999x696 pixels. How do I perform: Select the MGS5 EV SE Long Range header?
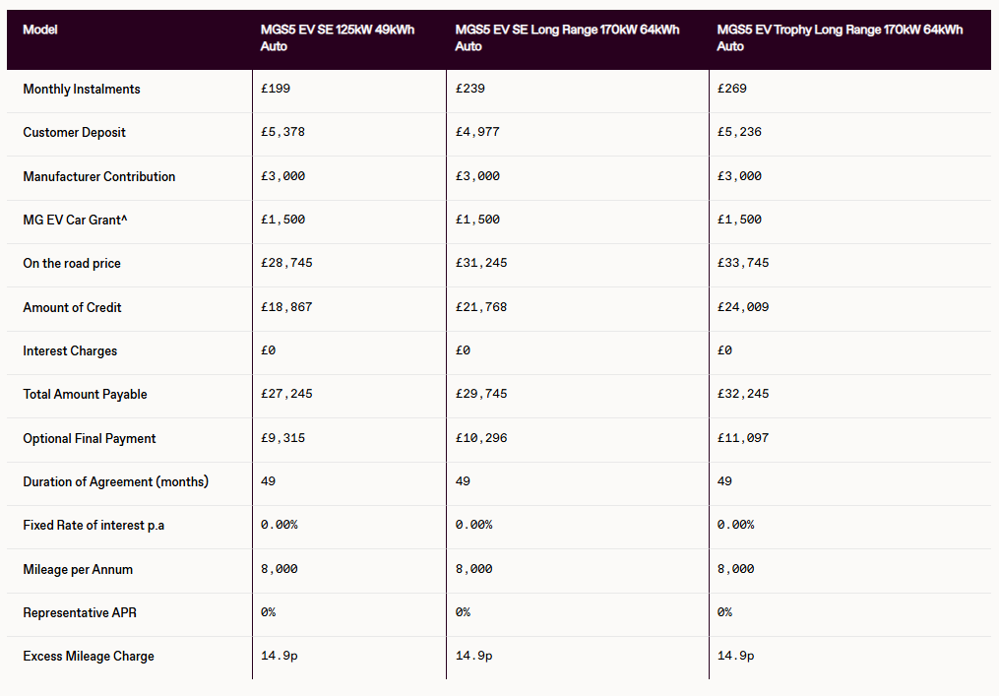(567, 37)
